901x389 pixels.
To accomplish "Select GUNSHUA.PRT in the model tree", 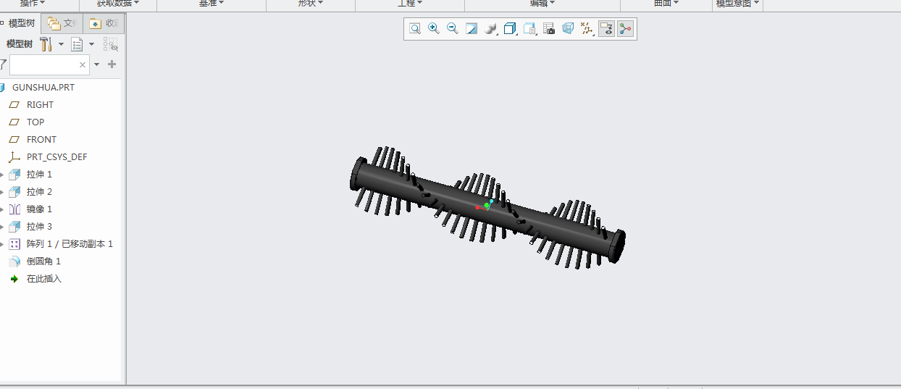I will click(x=43, y=87).
